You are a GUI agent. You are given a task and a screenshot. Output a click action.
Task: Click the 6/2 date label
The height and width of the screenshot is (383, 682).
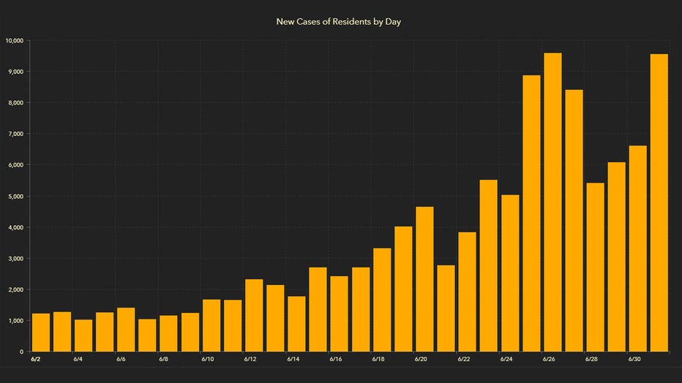click(36, 359)
